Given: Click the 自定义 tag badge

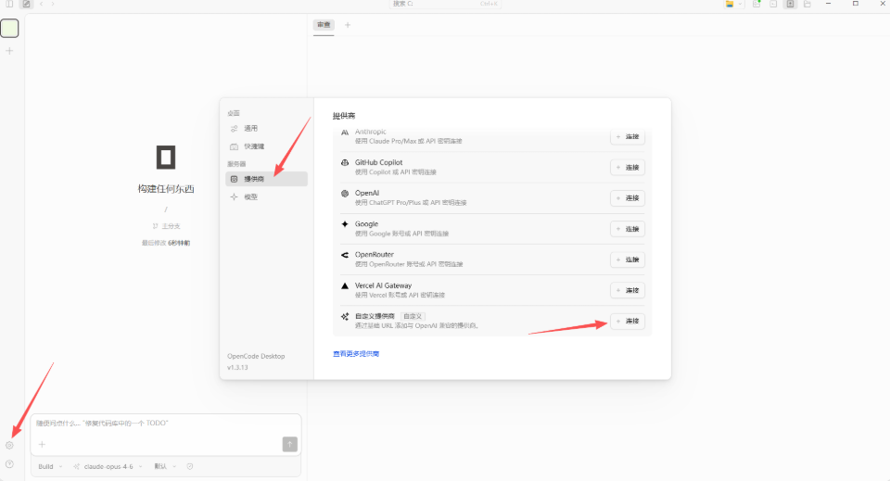Looking at the screenshot, I should coord(413,317).
